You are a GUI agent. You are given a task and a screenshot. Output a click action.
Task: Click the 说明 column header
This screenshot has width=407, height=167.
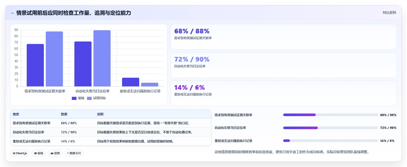click(x=100, y=114)
